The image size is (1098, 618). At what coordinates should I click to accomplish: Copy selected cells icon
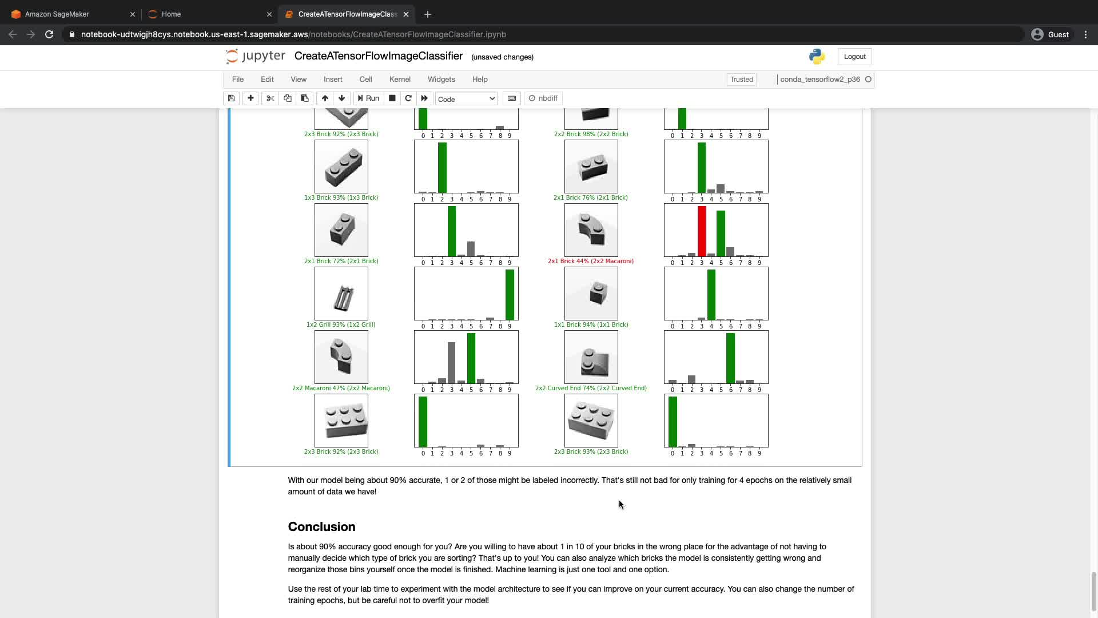[288, 98]
